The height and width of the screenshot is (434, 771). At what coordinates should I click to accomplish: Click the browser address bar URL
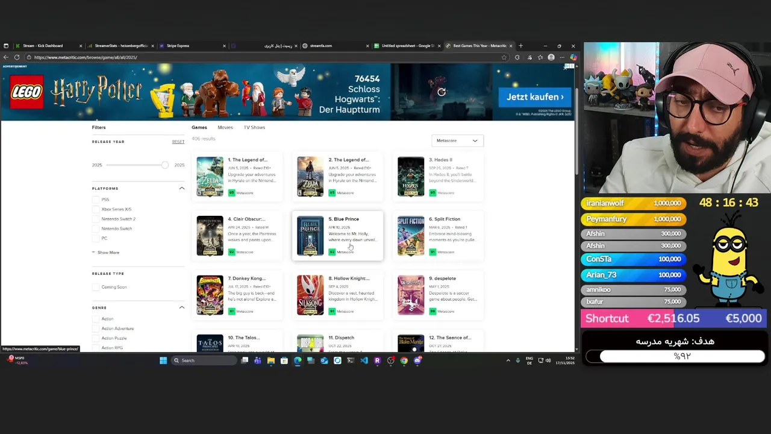[x=86, y=57]
